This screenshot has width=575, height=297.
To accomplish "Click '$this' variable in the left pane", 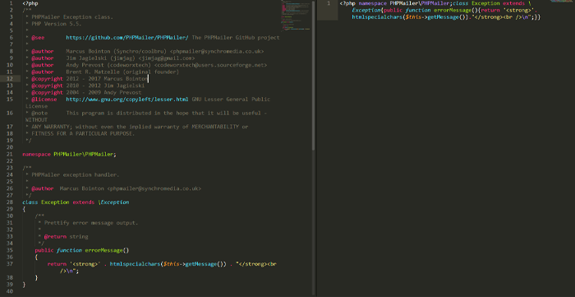I will point(171,264).
